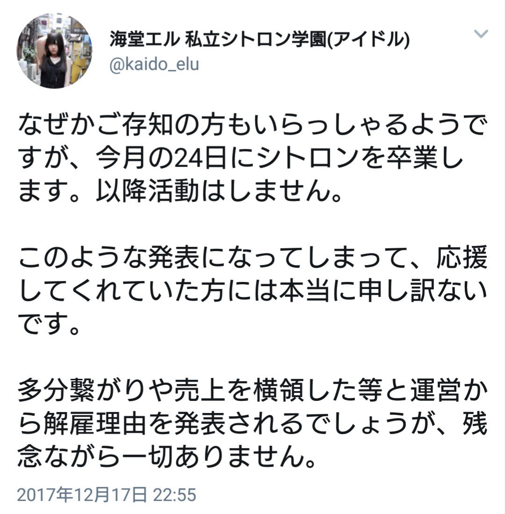Click the short line です。in the apology paragraph
Image resolution: width=505 pixels, height=514 pixels.
click(x=49, y=324)
